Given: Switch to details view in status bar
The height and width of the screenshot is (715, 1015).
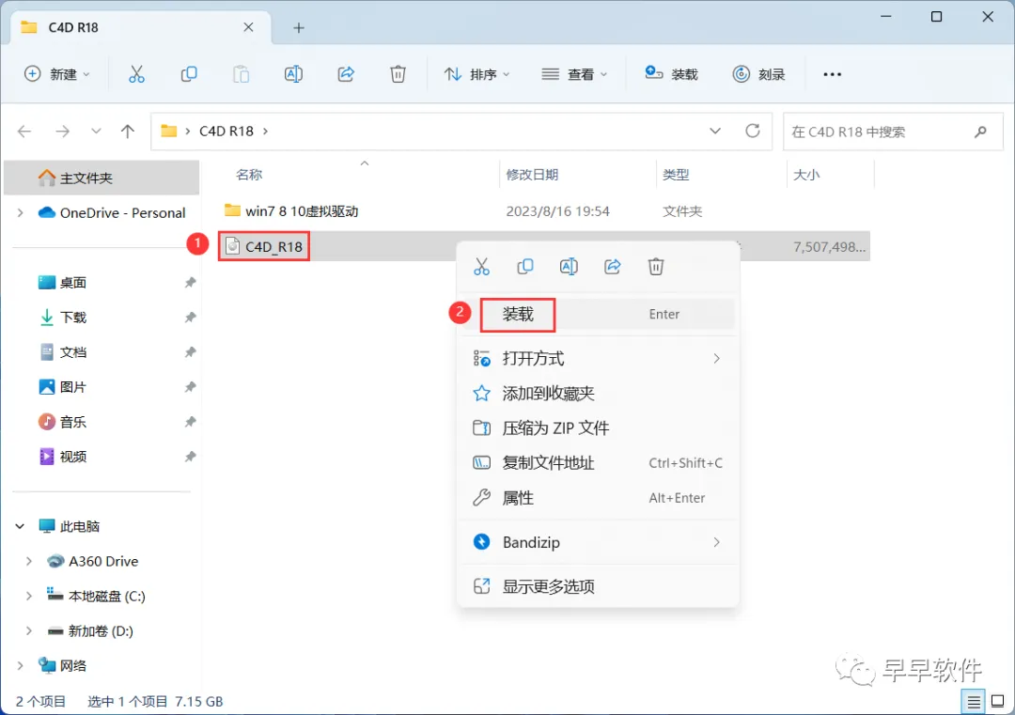Looking at the screenshot, I should pos(973,701).
